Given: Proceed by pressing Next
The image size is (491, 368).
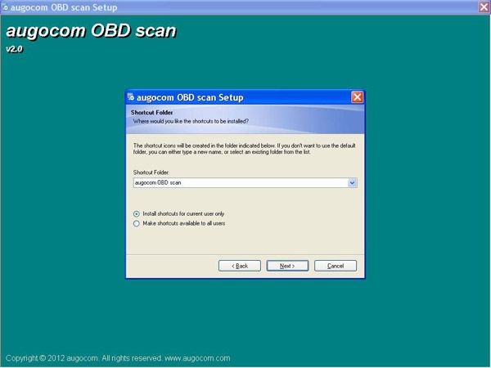Looking at the screenshot, I should (287, 266).
